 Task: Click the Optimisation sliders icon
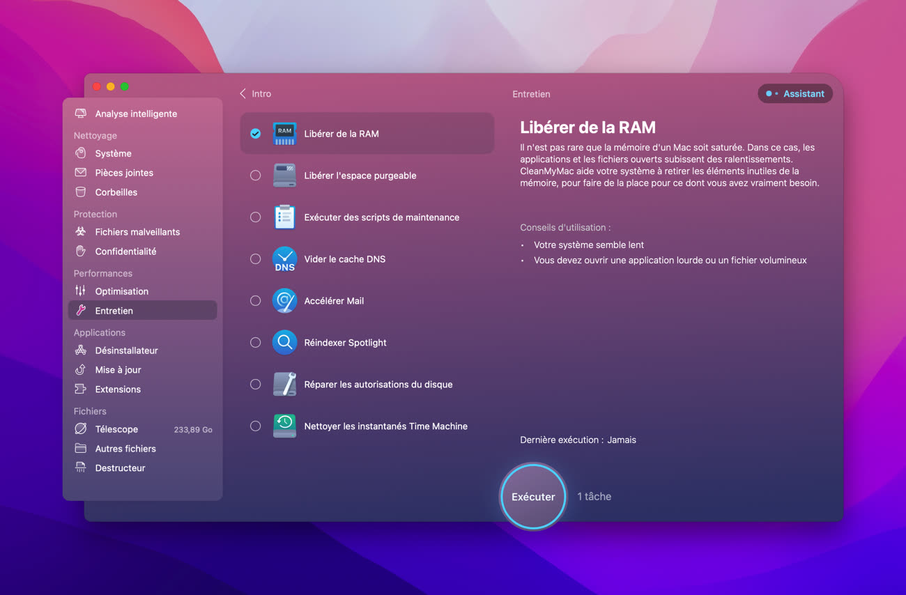(x=81, y=291)
